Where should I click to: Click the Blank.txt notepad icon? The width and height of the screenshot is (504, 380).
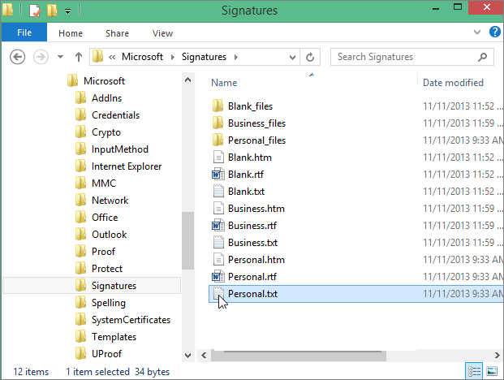coord(218,191)
